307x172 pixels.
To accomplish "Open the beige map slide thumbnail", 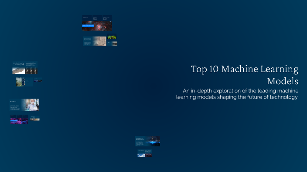I will pos(95,41).
